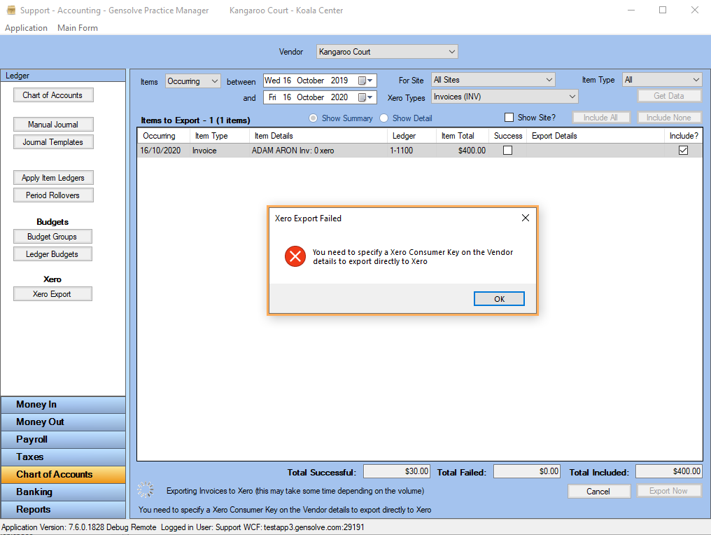Open the Application menu

pos(27,28)
